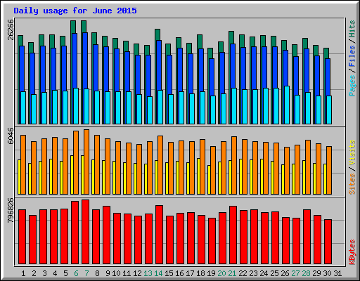This screenshot has width=360, height=281.
Task: Click green weekend day label 27
Action: point(295,273)
